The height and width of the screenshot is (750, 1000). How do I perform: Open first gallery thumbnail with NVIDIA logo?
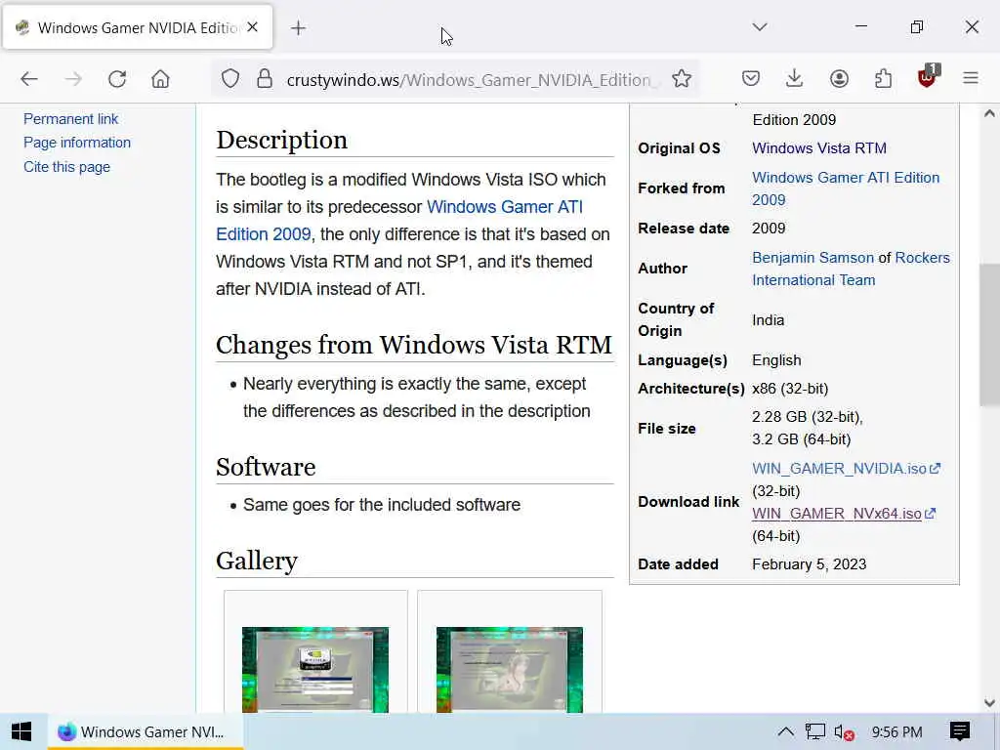click(x=315, y=669)
